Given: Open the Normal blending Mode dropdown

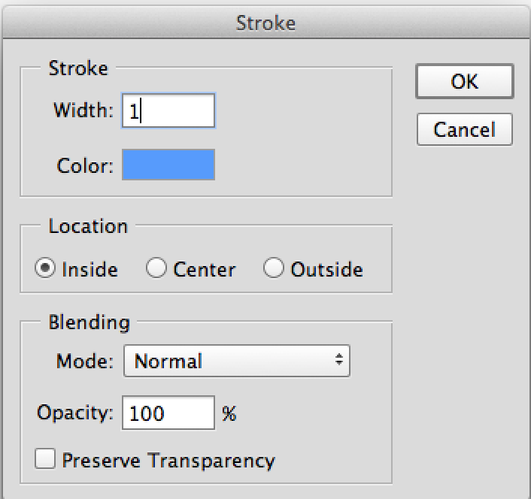Looking at the screenshot, I should [x=237, y=361].
